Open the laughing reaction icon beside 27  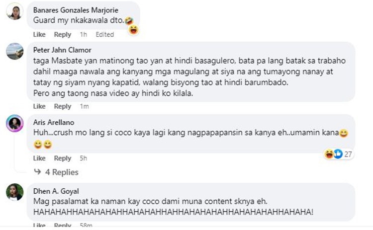[x=329, y=154]
